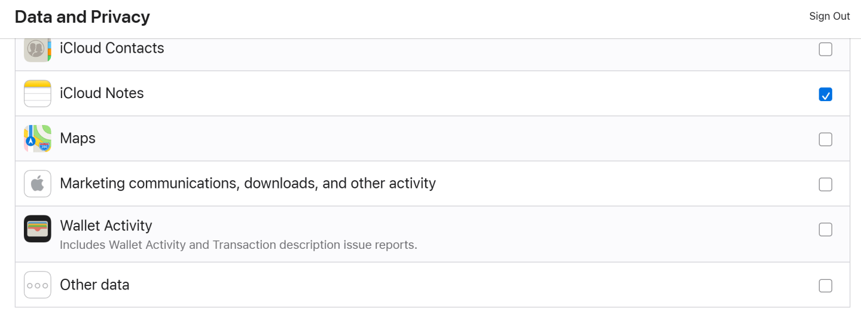Click the iCloud Notes notepad icon
The image size is (861, 317).
tap(37, 94)
